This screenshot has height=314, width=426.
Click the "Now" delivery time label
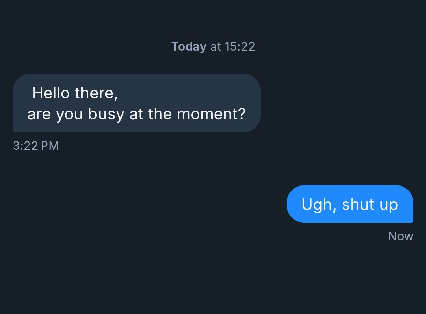click(401, 236)
